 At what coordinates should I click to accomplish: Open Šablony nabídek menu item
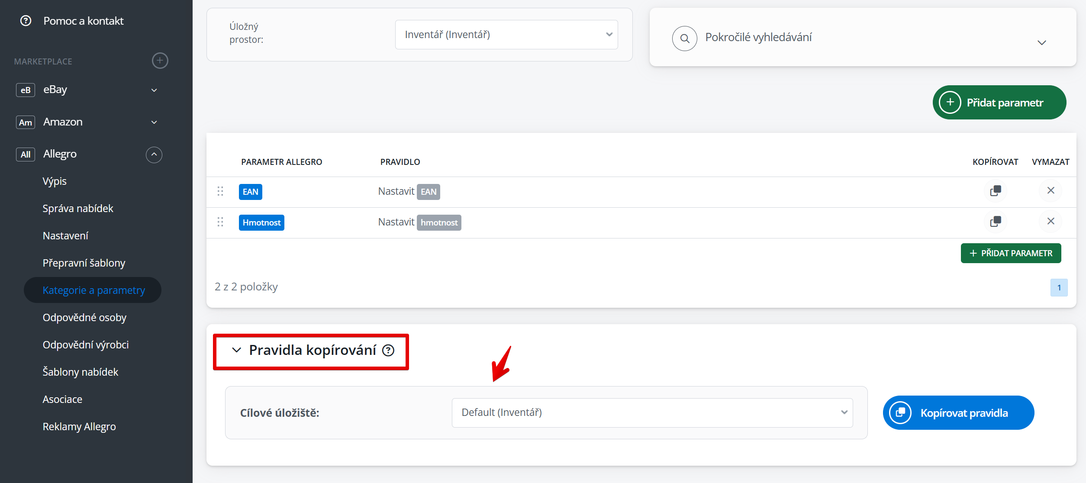(81, 372)
